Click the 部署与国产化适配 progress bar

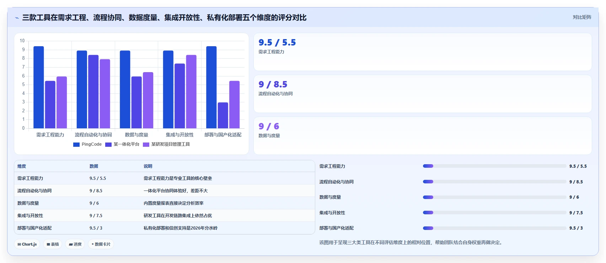494,228
